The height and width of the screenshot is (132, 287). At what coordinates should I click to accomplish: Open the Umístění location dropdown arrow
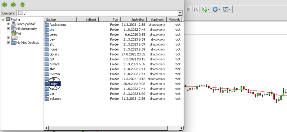(x=180, y=13)
